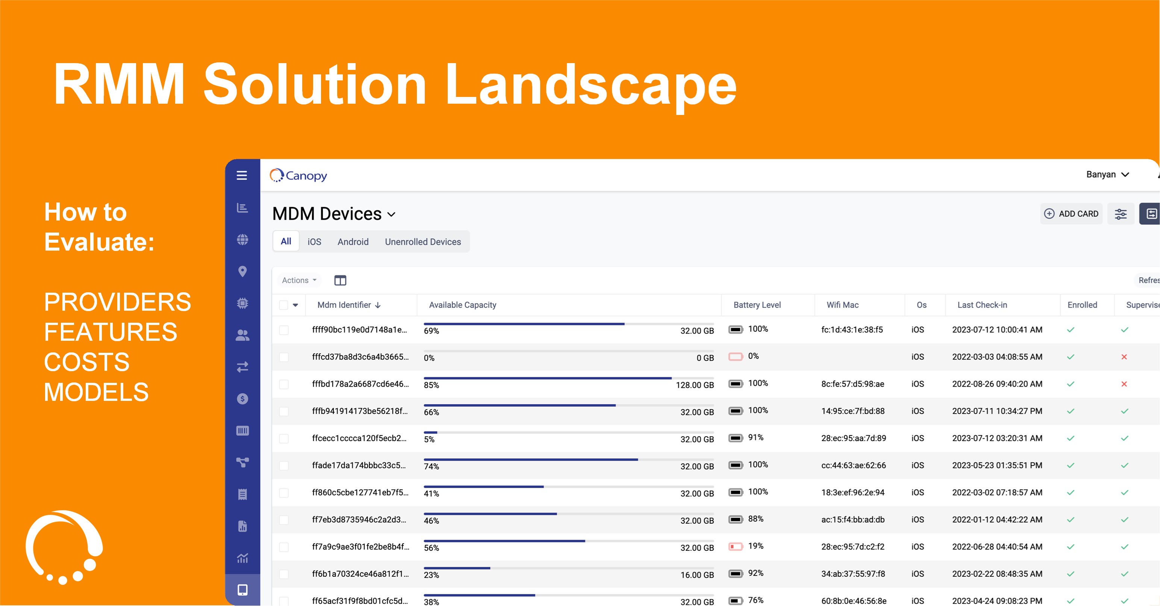The width and height of the screenshot is (1160, 606).
Task: Click the ADD CARD button
Action: pos(1072,214)
